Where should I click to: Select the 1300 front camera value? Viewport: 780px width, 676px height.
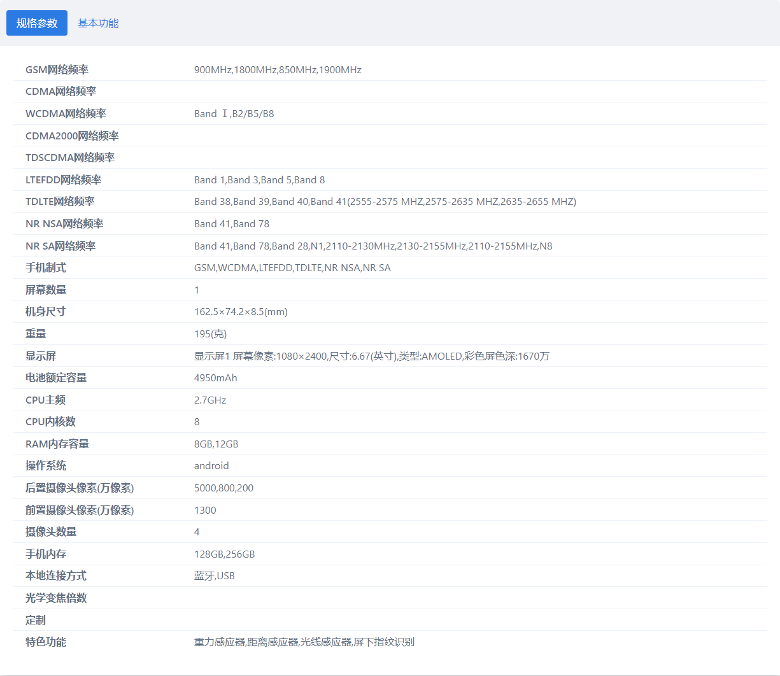(205, 511)
